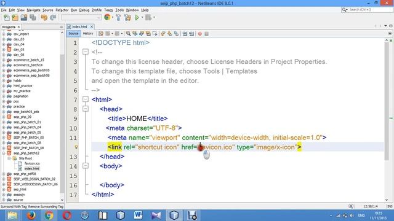Click Stop Macro Recording square icon
Image resolution: width=394 pixels, height=221 pixels.
click(207, 34)
